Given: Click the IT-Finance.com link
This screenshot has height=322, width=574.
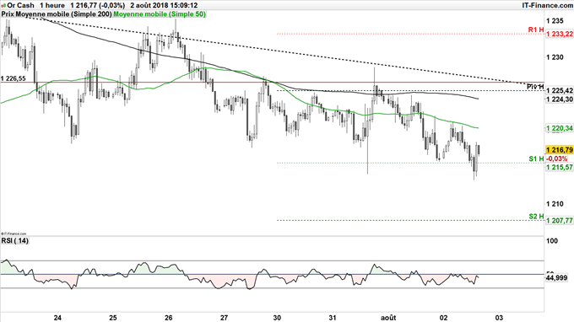Looking at the screenshot, I should click(547, 5).
